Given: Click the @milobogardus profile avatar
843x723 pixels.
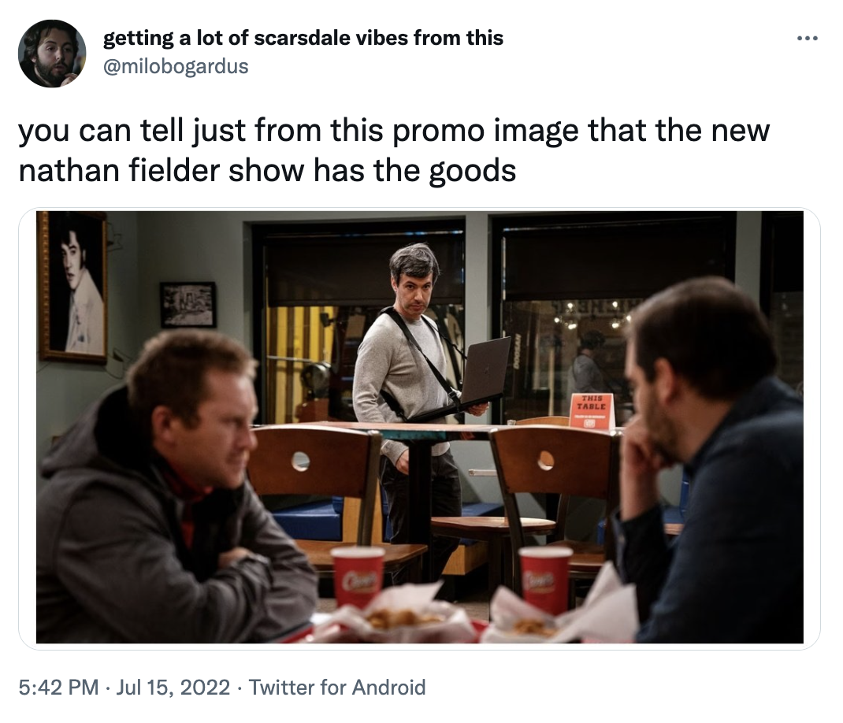Looking at the screenshot, I should [x=52, y=54].
